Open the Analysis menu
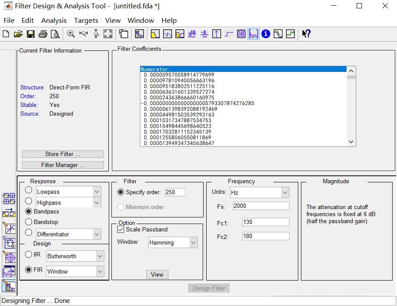Image resolution: width=397 pixels, height=306 pixels. [54, 21]
